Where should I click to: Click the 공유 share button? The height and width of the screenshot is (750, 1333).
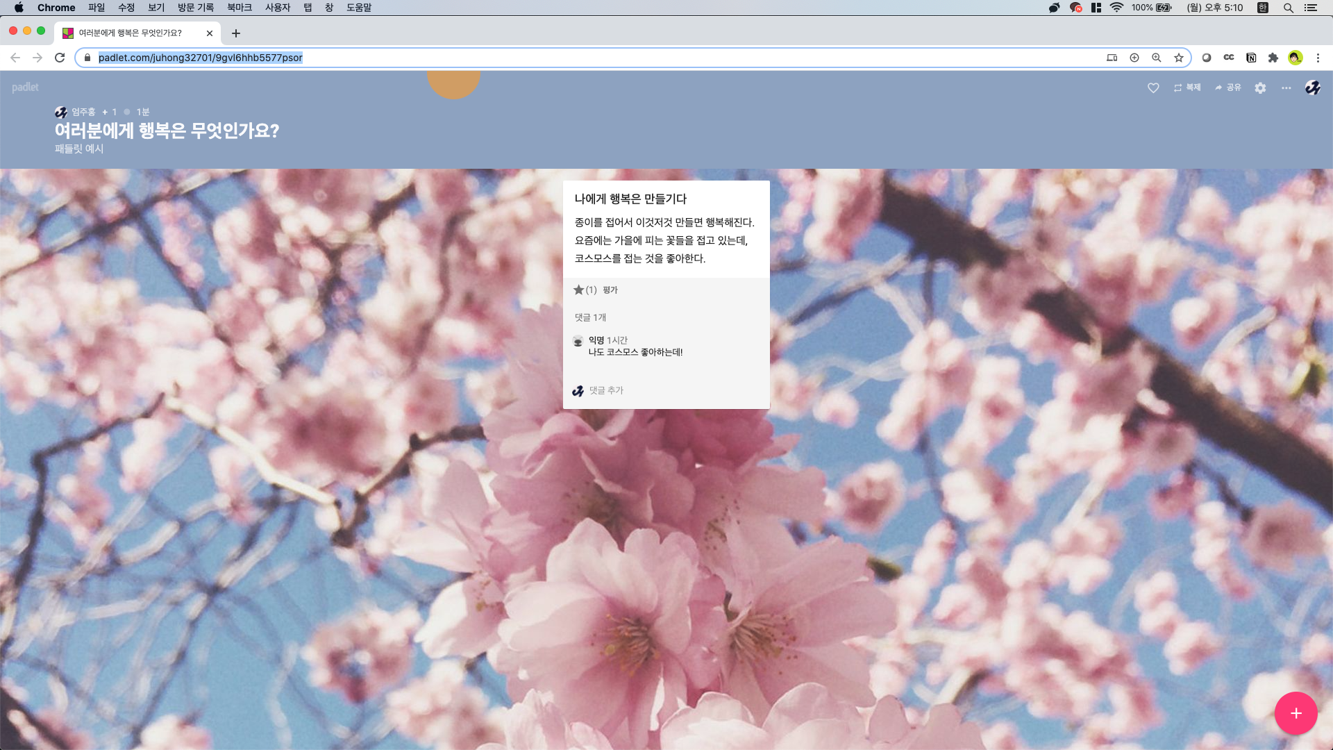1227,87
